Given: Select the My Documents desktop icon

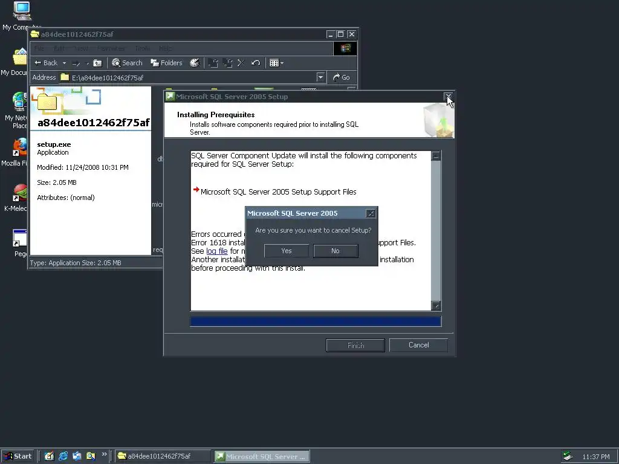Looking at the screenshot, I should (16, 62).
